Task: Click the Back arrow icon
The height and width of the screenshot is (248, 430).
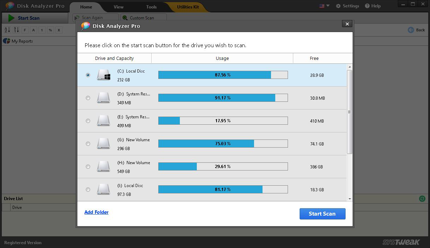Action: (411, 30)
